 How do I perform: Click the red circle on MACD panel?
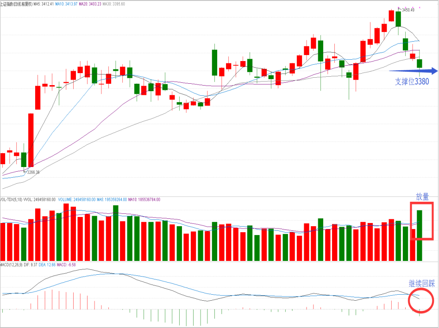(x=421, y=300)
